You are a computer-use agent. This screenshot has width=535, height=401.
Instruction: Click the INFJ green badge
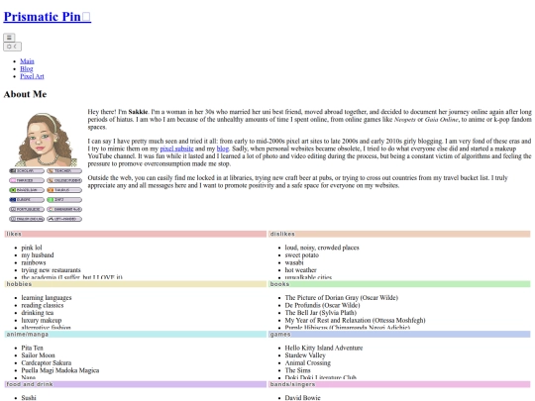tap(64, 199)
